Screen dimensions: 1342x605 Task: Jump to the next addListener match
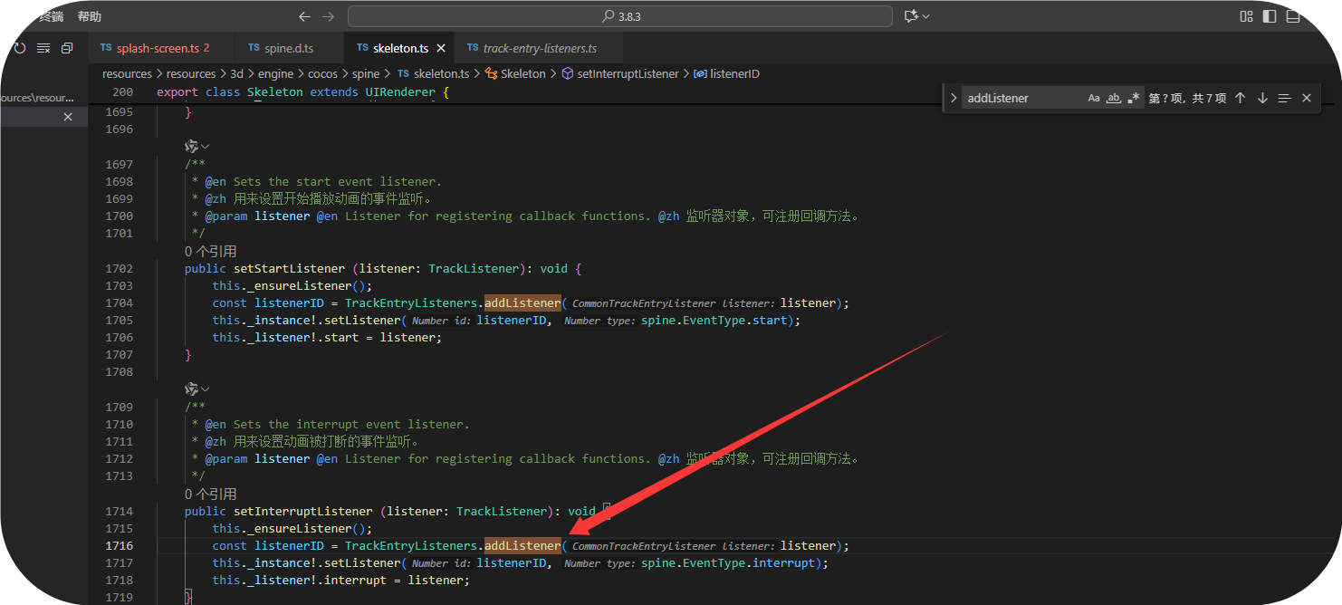click(1262, 98)
